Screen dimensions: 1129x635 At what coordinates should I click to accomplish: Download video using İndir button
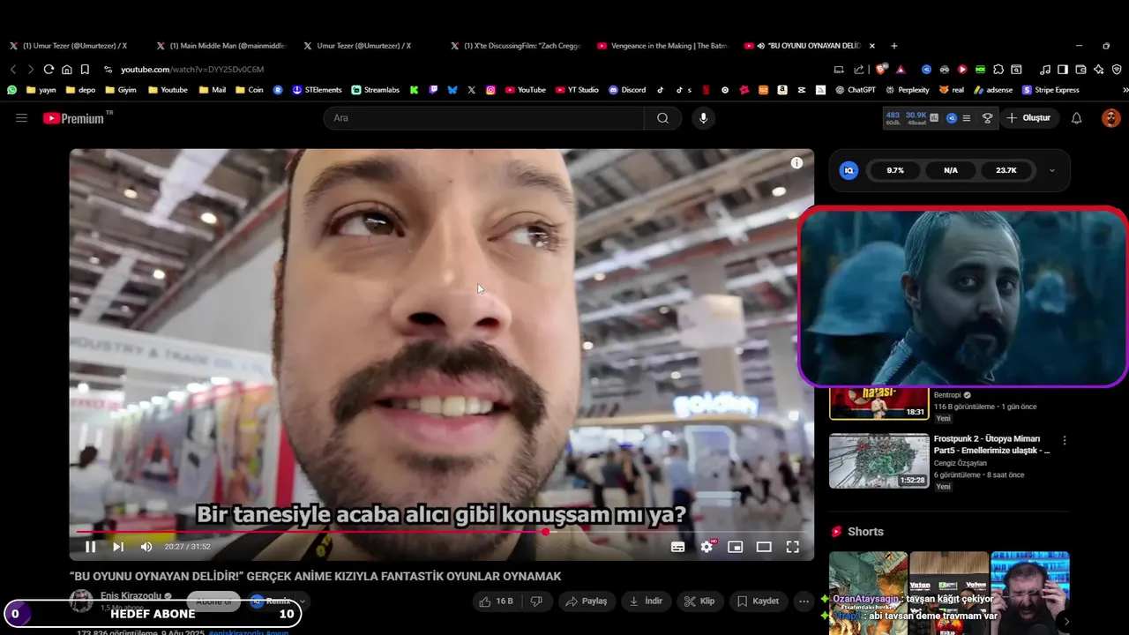click(x=646, y=601)
